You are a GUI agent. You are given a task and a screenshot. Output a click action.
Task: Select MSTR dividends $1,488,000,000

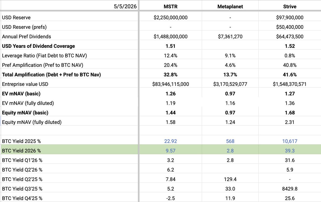(x=171, y=36)
